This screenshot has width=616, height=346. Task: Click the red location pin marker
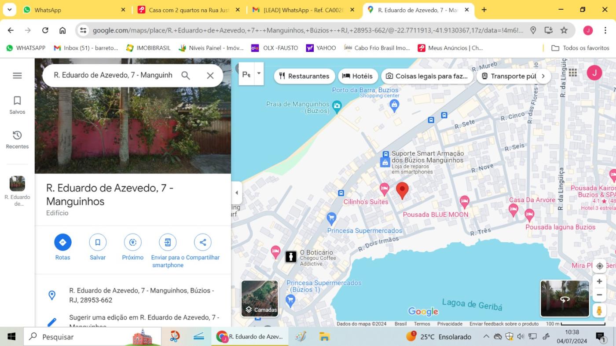[x=402, y=191]
